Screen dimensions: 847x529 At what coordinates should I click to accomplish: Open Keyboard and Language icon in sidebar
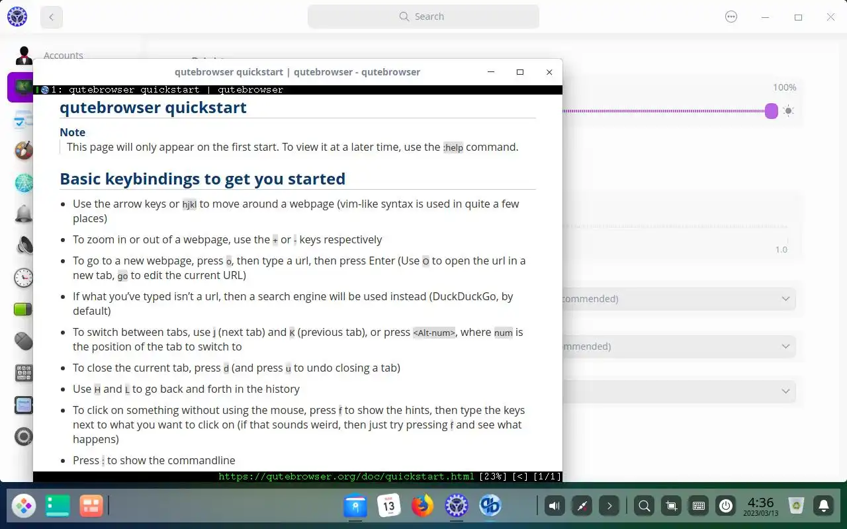tap(24, 373)
